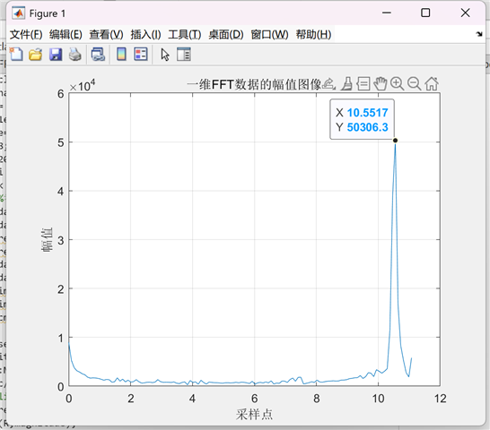This screenshot has width=490, height=430.
Task: Select the zoom out magnifier tool
Action: pyautogui.click(x=415, y=84)
